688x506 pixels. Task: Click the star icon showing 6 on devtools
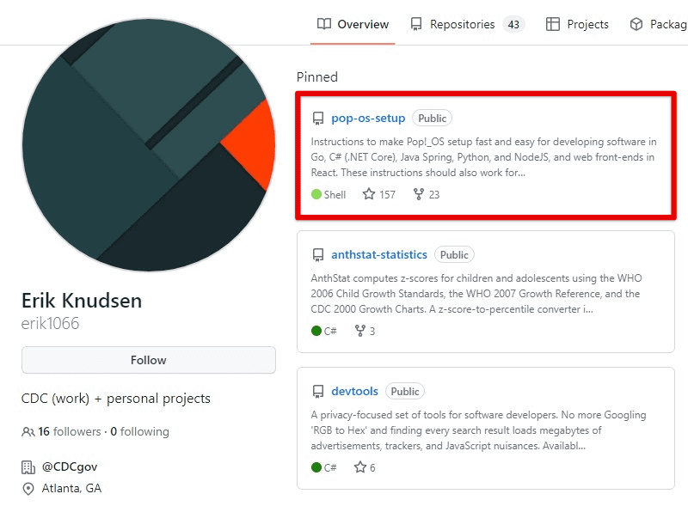click(360, 467)
